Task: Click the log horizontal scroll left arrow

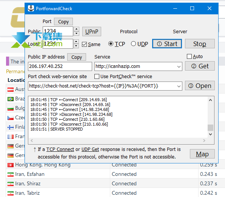Action: pyautogui.click(x=32, y=141)
